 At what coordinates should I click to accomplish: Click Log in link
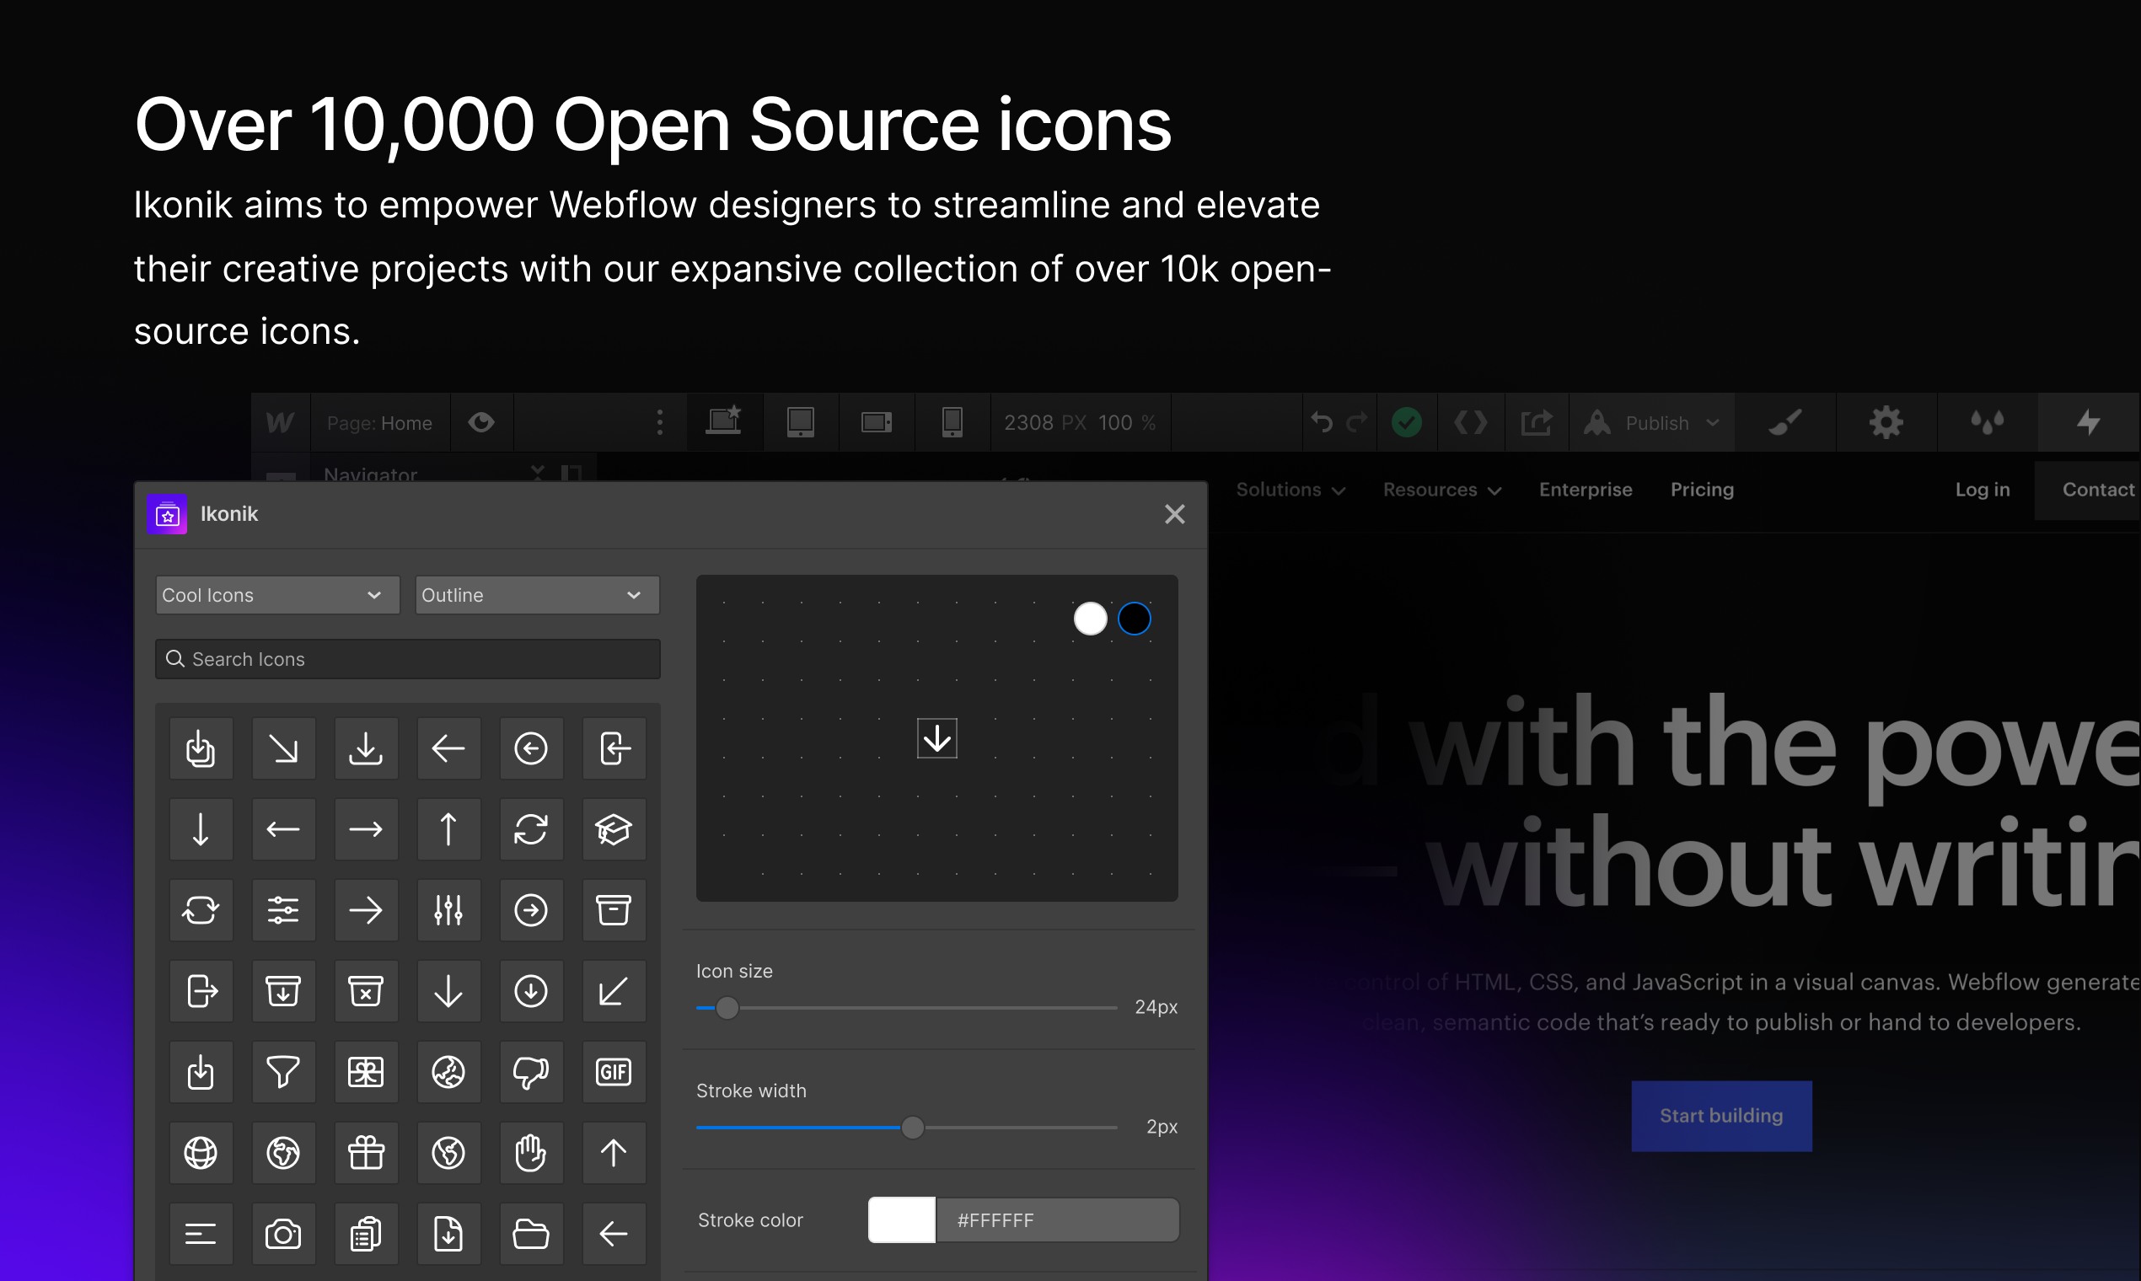click(x=1983, y=490)
